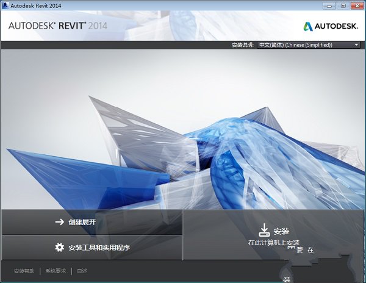Choose 创建展开 to create a deployment

click(x=91, y=222)
